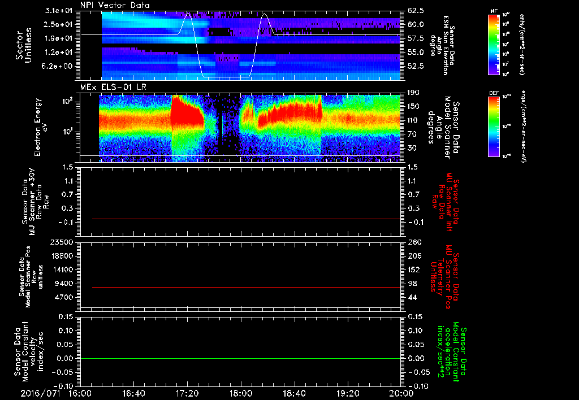Click the "9400" scanner position axis value
The image size is (579, 400).
click(64, 284)
